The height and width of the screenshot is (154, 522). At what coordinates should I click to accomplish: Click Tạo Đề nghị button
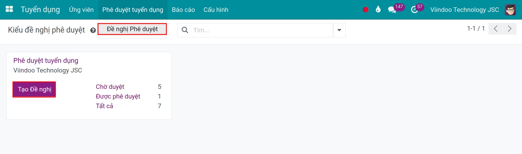tap(35, 89)
